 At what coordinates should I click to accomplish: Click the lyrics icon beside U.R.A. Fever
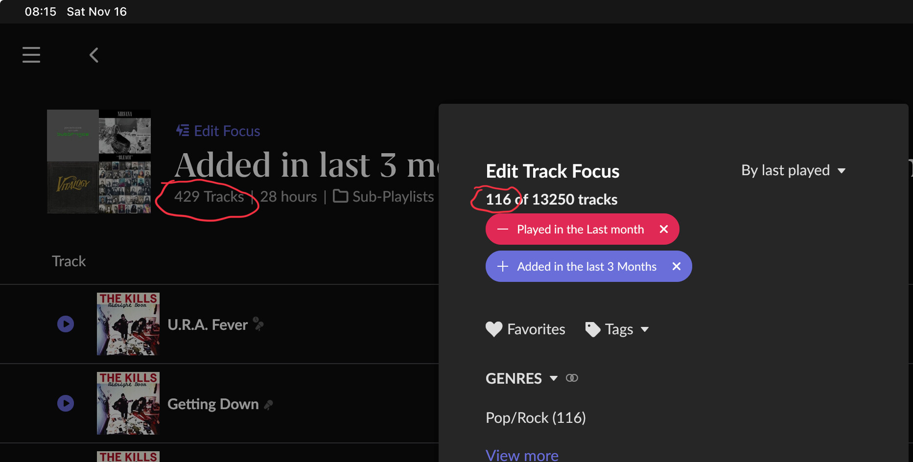pyautogui.click(x=258, y=323)
